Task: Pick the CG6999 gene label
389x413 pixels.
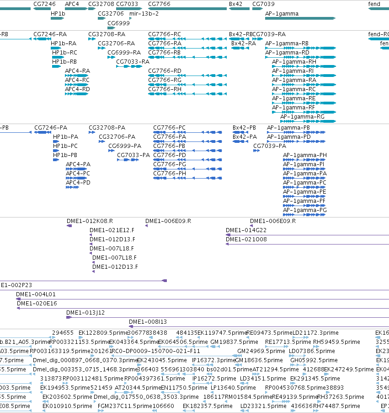Action: [x=119, y=23]
